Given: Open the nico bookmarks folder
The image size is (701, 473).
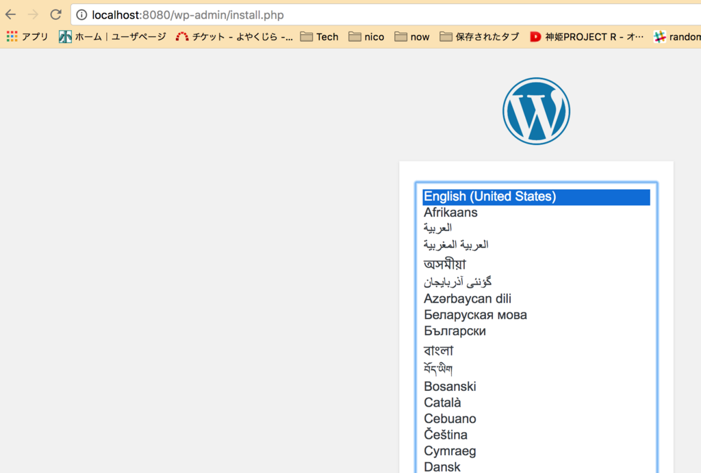Looking at the screenshot, I should tap(367, 37).
